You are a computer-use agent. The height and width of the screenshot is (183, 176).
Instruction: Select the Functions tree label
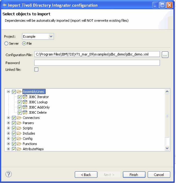coord(30,144)
